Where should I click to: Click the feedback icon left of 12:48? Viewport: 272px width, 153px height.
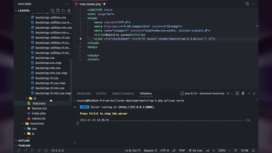tap(235, 150)
